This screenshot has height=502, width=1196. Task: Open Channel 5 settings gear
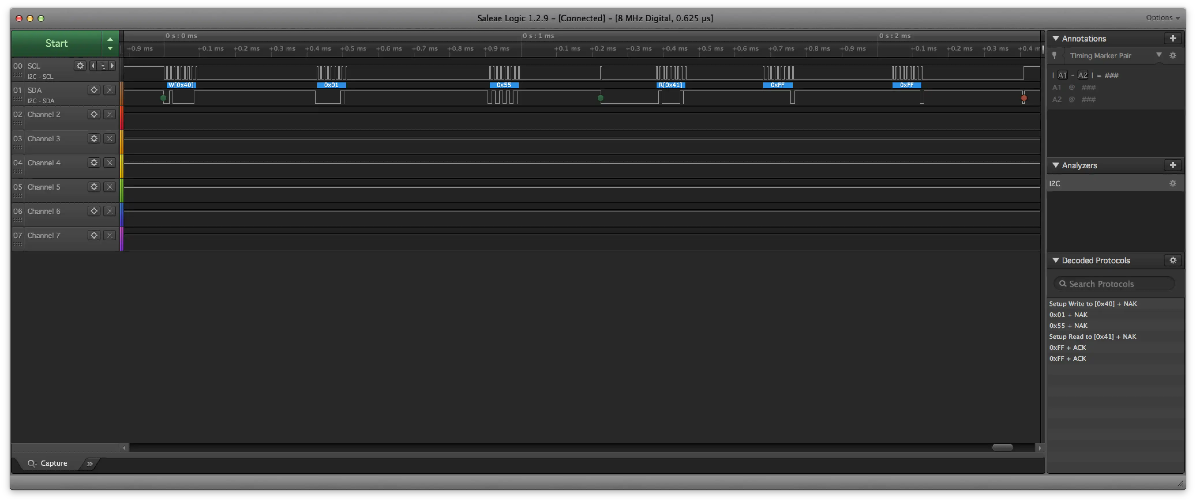pos(94,187)
